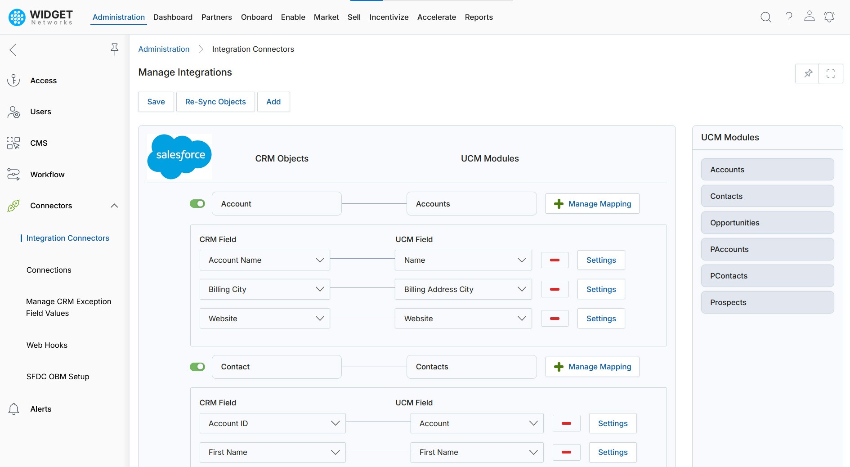Open the Onboard menu
The image size is (850, 467).
click(x=256, y=17)
